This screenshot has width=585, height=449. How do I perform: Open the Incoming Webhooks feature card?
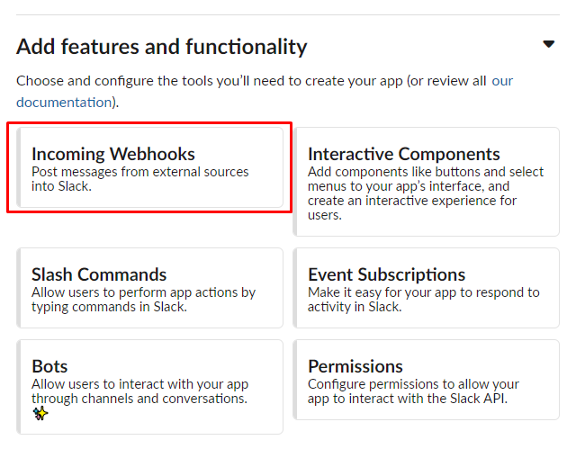click(x=149, y=168)
